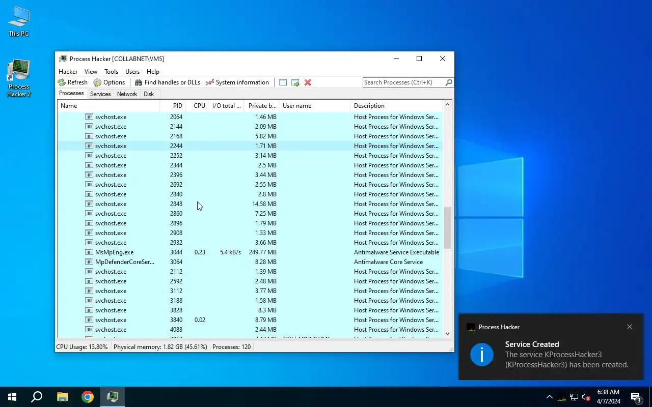Open network tray icon
The image size is (652, 407).
(x=574, y=397)
